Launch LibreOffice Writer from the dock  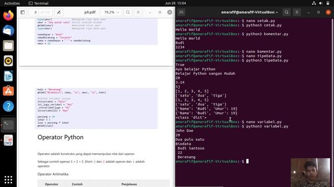pyautogui.click(x=8, y=76)
